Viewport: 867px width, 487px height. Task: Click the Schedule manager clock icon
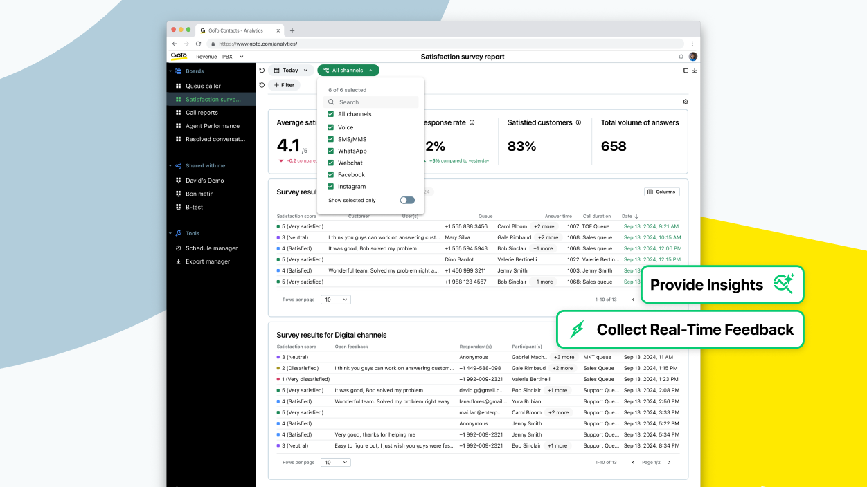click(177, 248)
